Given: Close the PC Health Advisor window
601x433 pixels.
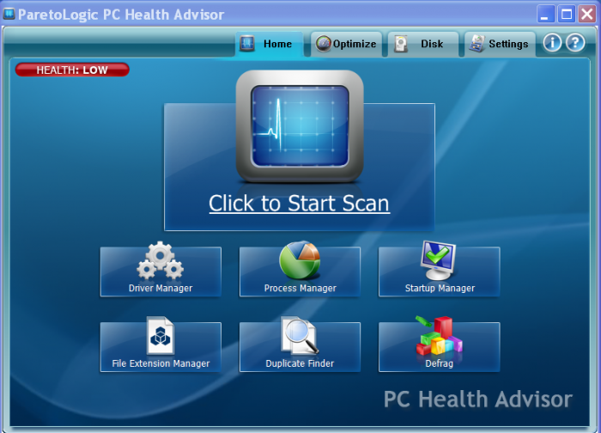Looking at the screenshot, I should [x=586, y=15].
